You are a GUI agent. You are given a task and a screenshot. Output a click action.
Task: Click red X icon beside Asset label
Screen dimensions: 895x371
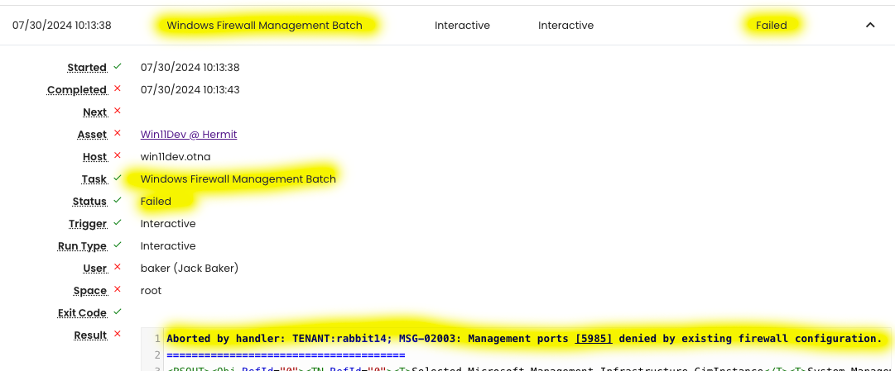coord(118,133)
